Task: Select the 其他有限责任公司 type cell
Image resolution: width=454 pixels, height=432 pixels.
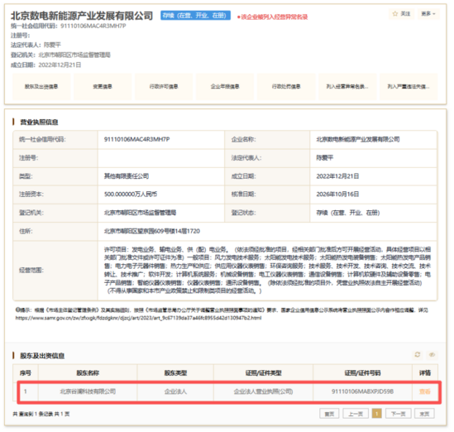Action: pyautogui.click(x=127, y=176)
